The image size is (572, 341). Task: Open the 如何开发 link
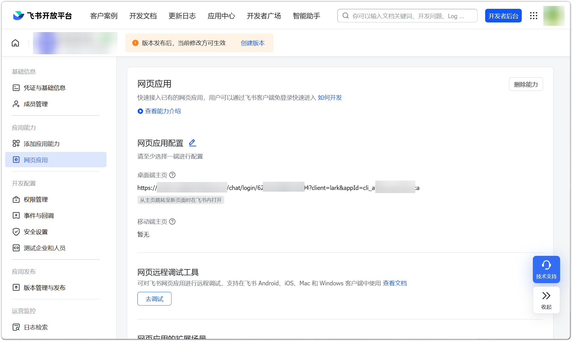(x=330, y=98)
